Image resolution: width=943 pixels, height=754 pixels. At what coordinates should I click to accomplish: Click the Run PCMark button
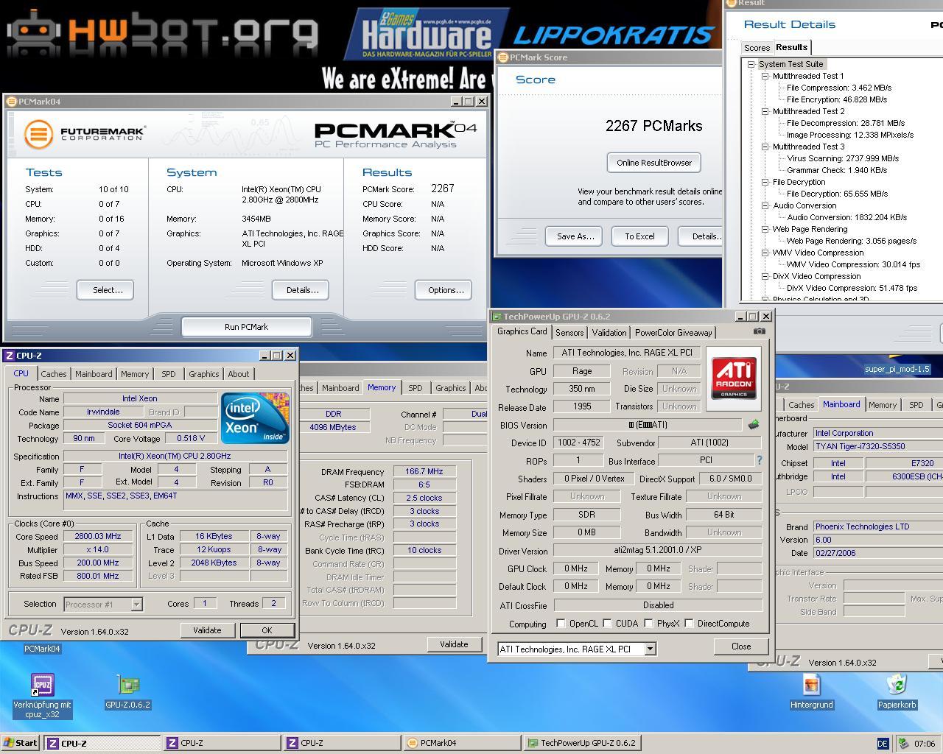coord(246,327)
